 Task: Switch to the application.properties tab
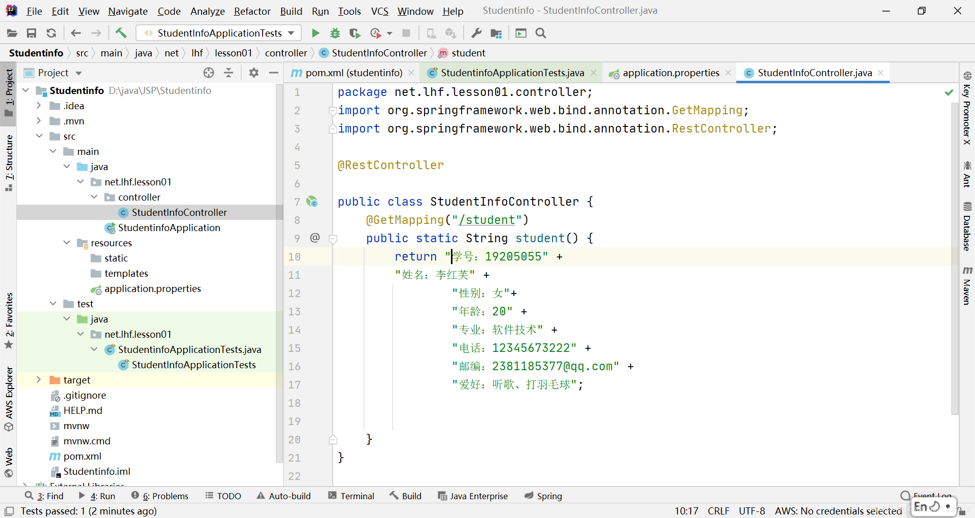[x=670, y=73]
